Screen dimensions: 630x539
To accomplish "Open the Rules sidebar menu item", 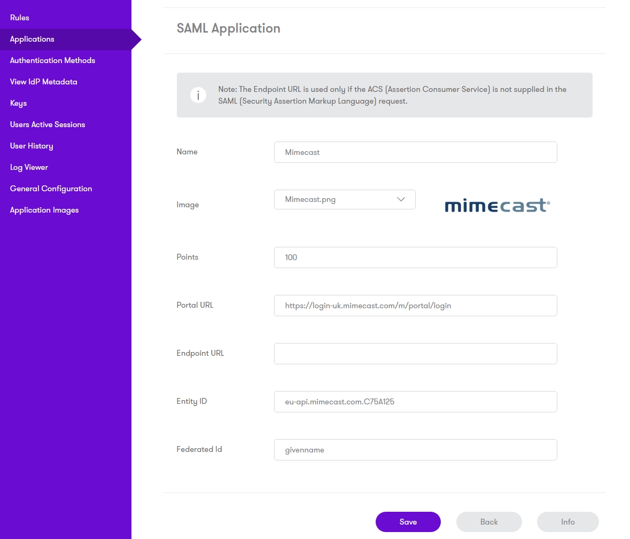I will [20, 18].
